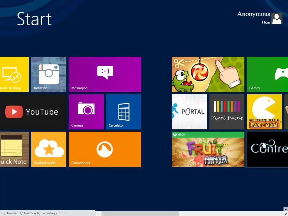Launch the Pac-Man game tile

click(264, 112)
